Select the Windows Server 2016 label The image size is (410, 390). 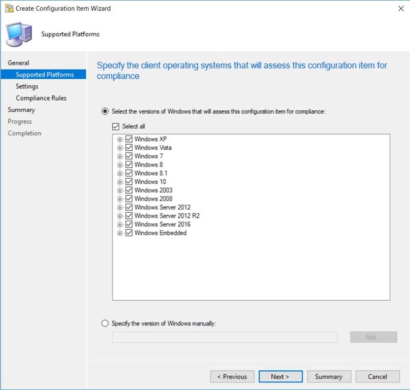click(x=163, y=224)
